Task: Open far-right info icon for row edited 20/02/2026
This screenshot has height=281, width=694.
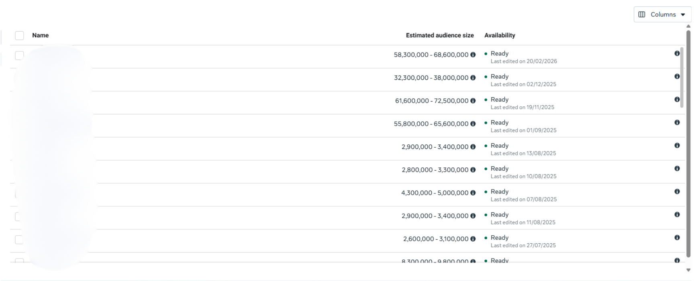Action: (x=677, y=53)
